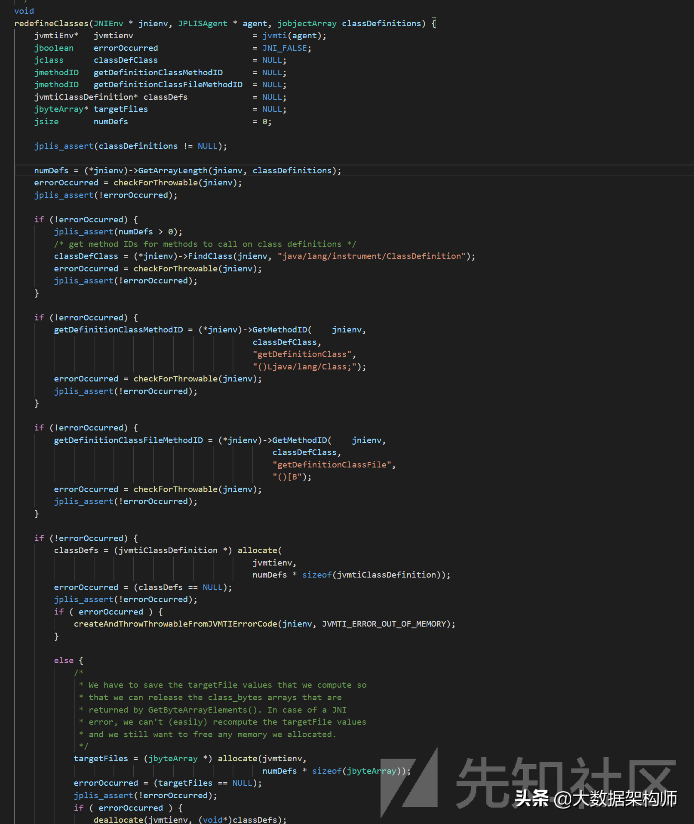Click the FindClass method call

[210, 256]
